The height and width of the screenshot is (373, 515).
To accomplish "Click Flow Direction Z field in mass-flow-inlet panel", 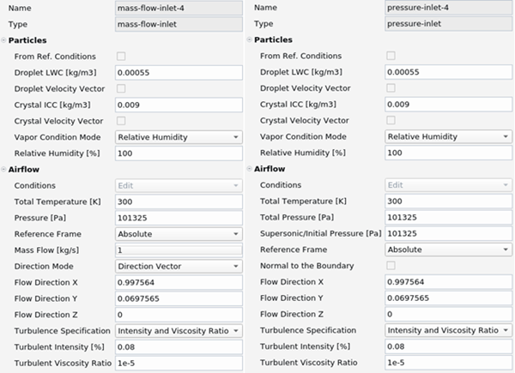I will pyautogui.click(x=179, y=315).
